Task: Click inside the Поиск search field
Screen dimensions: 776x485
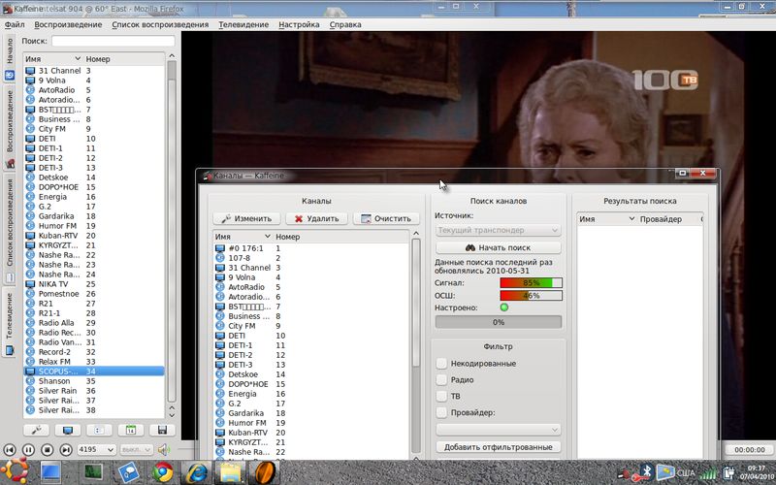Action: tap(113, 42)
